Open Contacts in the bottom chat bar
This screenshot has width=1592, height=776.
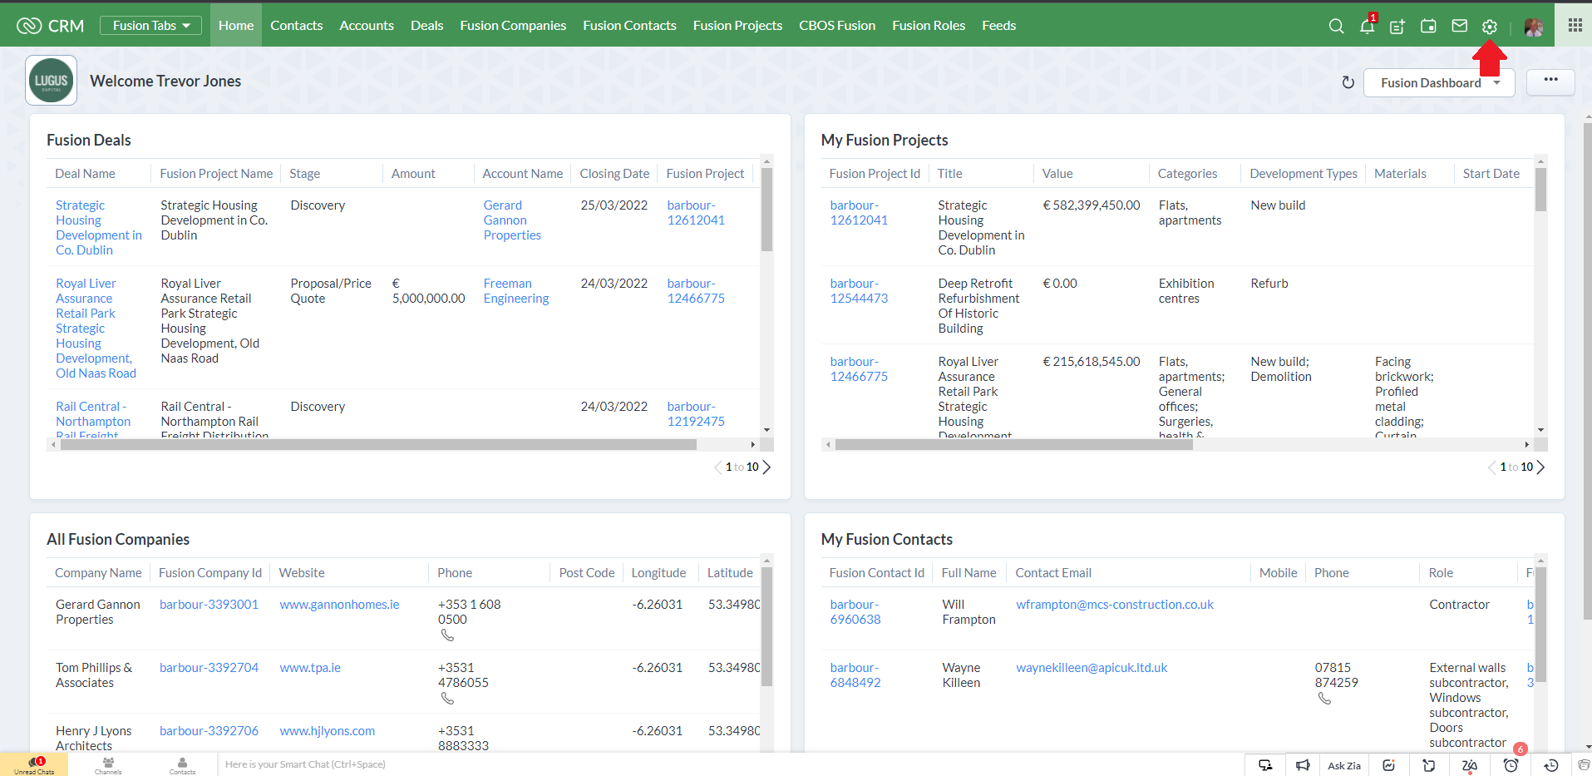tap(182, 765)
